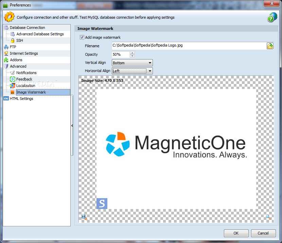Screen dimensions: 282x243
Task: Click the Advanced shield icon
Action: click(6, 66)
